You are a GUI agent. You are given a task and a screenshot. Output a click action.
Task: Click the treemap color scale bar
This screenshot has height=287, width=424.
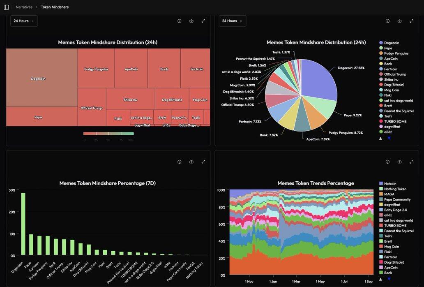tap(108, 133)
